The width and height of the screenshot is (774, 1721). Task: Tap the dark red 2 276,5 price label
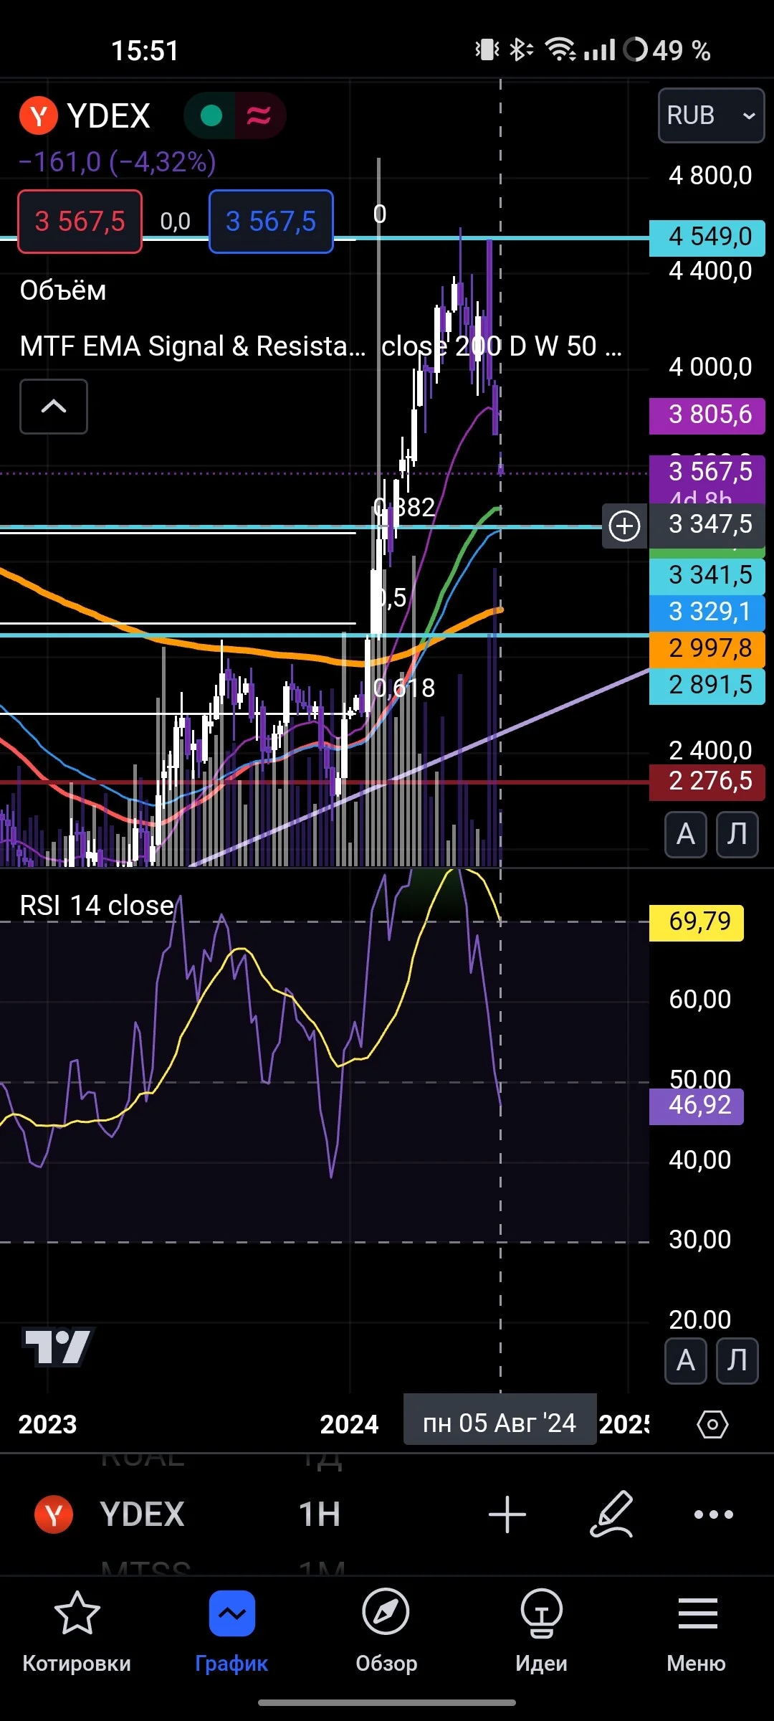pyautogui.click(x=707, y=782)
